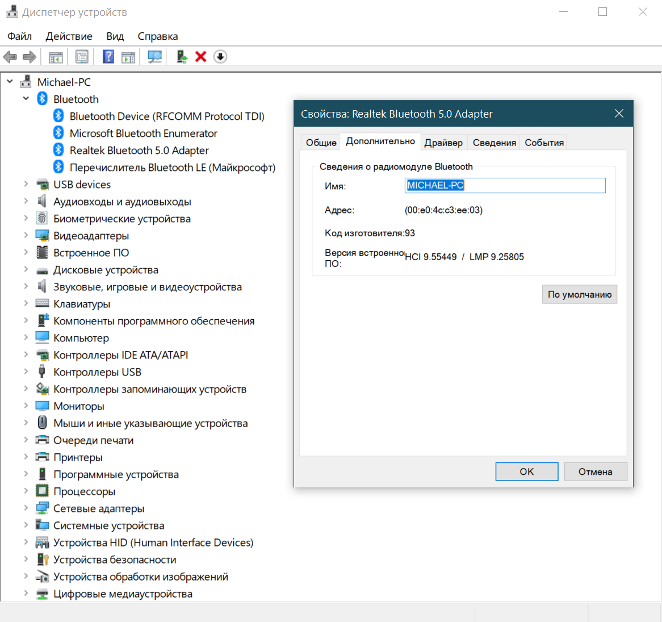Screen dimensions: 662x622
Task: Click the Устройства безопасности key icon
Action: 43,559
